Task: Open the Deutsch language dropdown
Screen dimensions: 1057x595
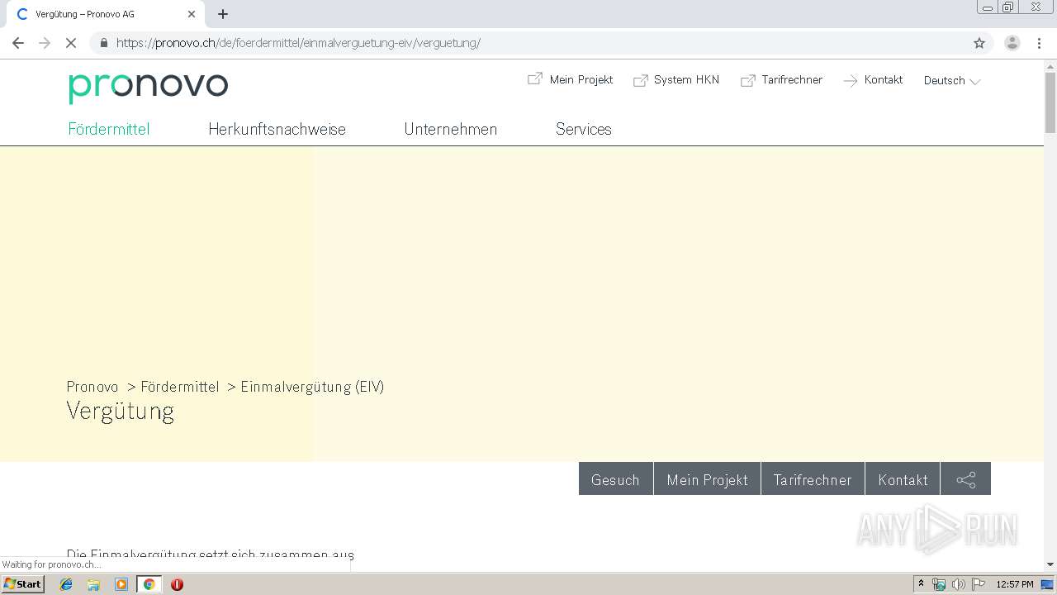Action: coord(952,81)
